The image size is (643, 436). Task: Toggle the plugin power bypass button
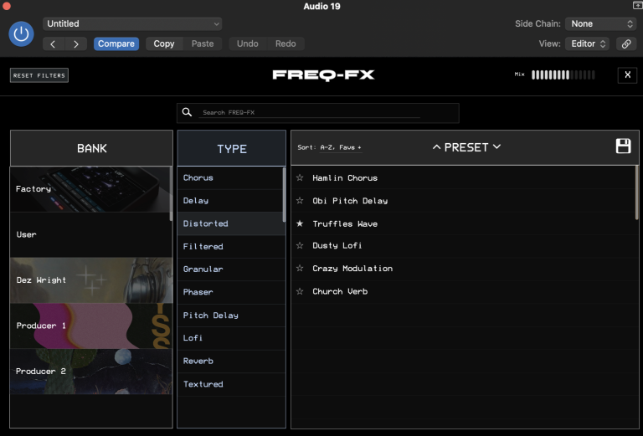tap(21, 33)
